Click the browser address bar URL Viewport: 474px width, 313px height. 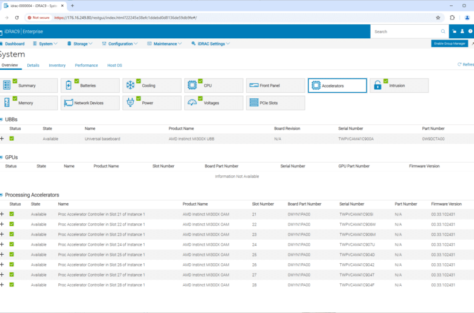(126, 18)
